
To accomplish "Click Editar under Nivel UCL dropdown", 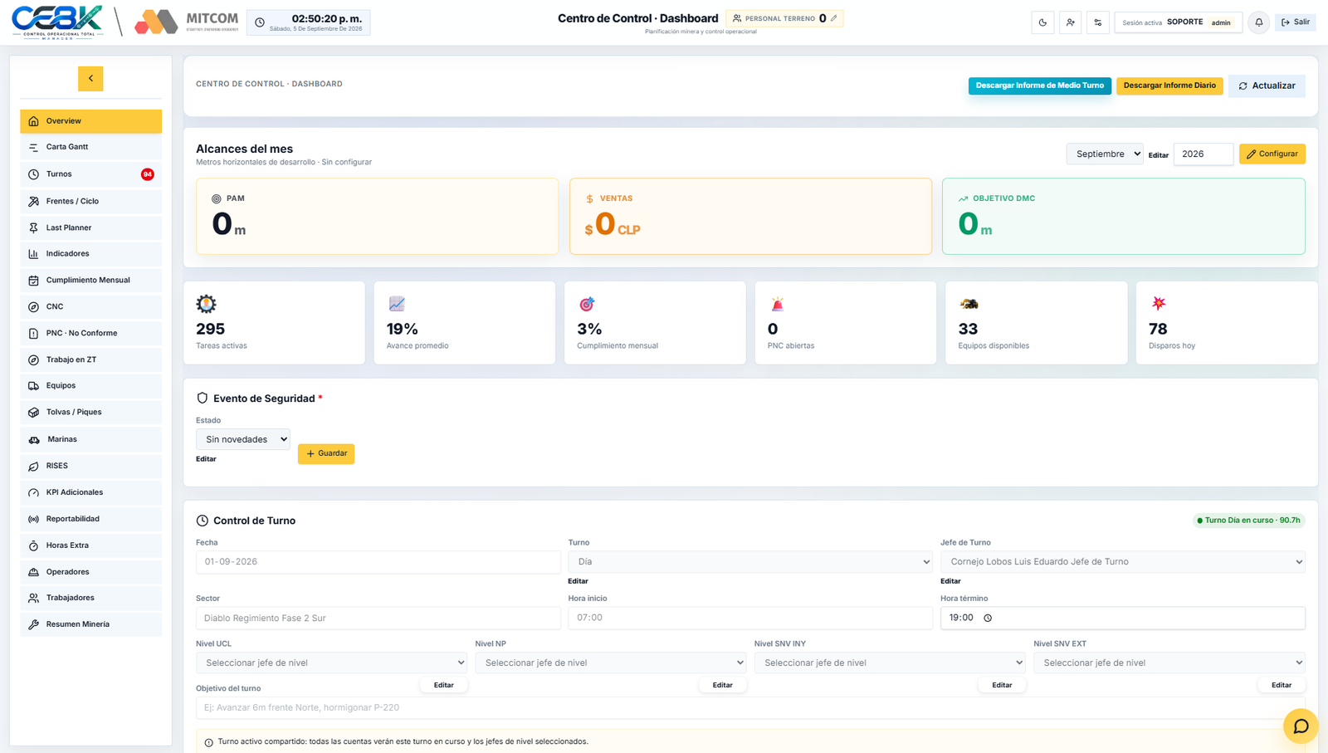I will point(443,685).
